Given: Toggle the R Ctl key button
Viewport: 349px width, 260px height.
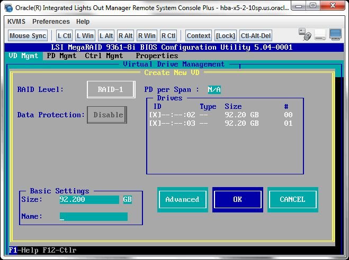Looking at the screenshot, I should point(168,36).
